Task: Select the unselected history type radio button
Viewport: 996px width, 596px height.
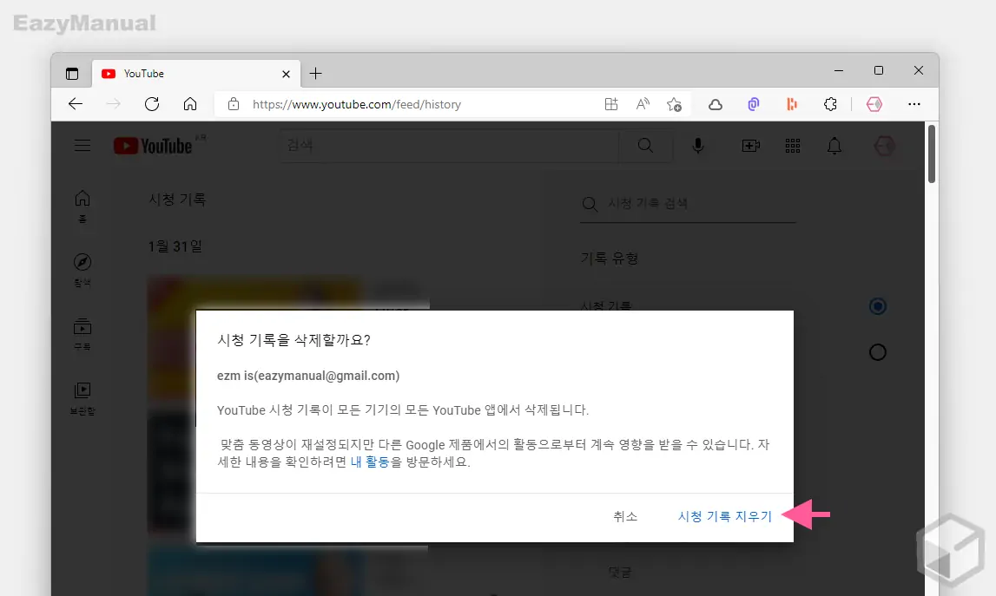Action: coord(877,352)
